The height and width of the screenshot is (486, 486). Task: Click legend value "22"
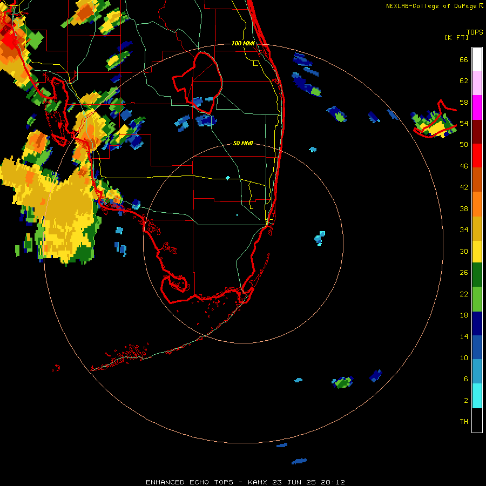pos(464,294)
